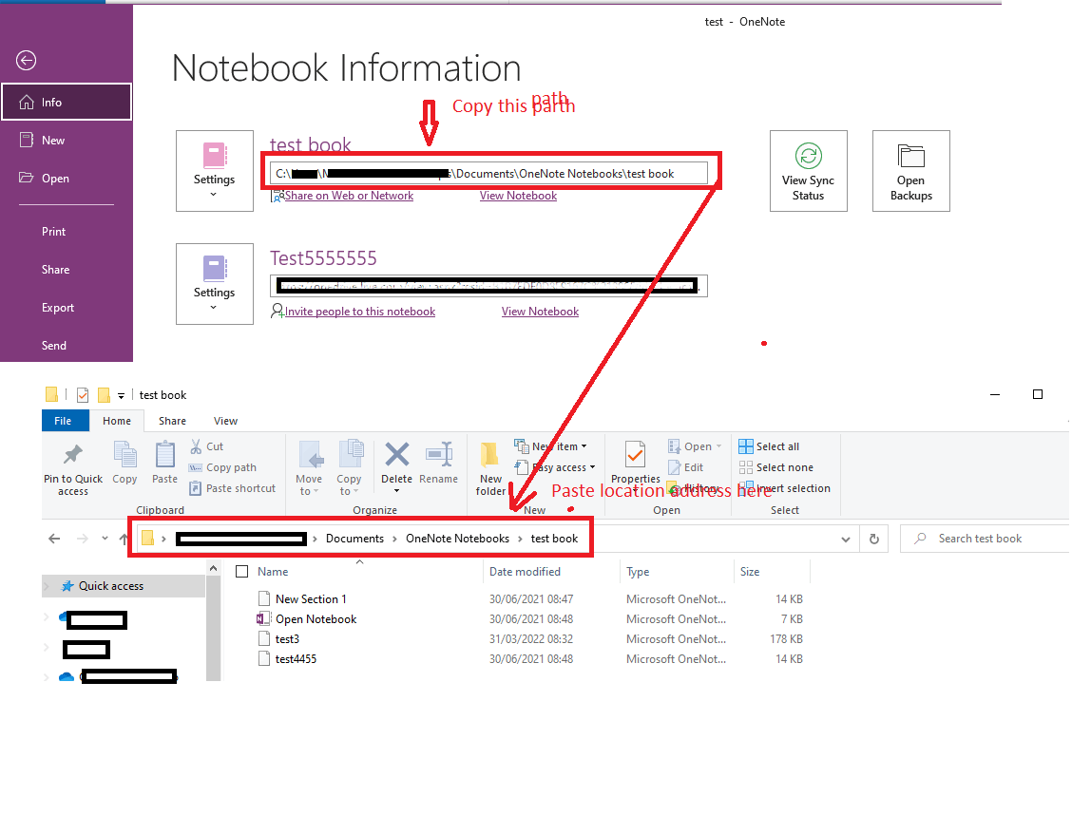Open Share in OneNote sidebar

click(x=56, y=270)
